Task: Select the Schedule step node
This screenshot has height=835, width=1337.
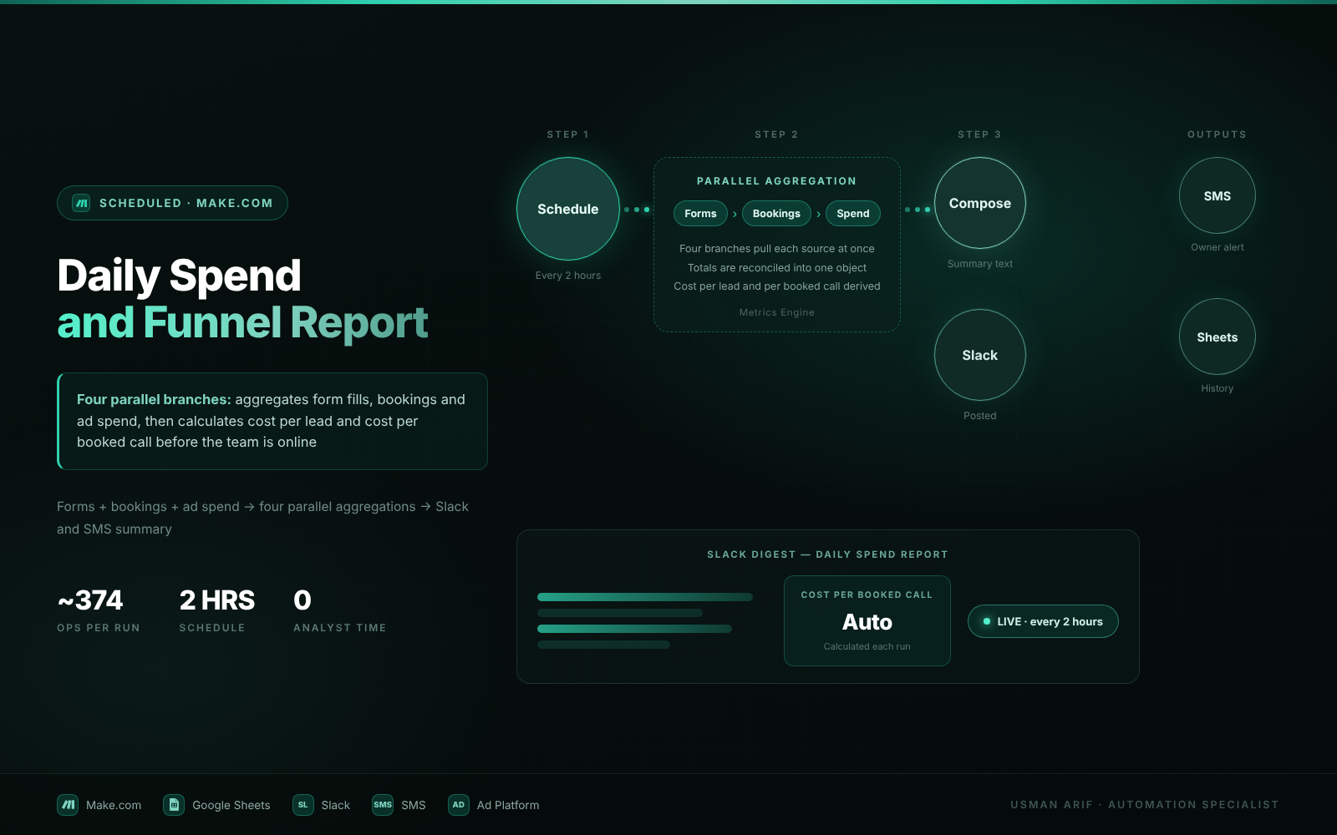Action: point(568,209)
